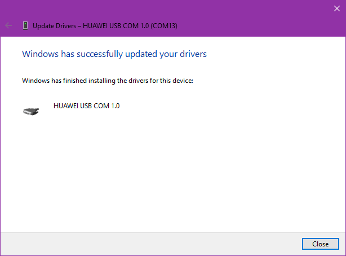The height and width of the screenshot is (256, 346).
Task: Close the dialog with the X button
Action: tap(337, 8)
